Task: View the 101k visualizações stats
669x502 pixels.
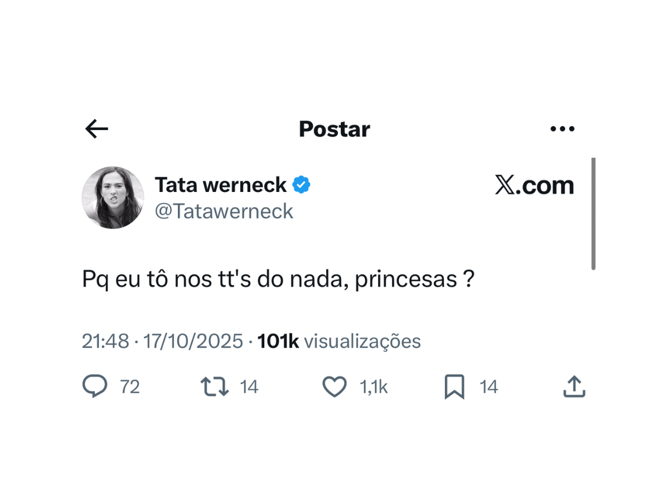Action: [x=339, y=341]
